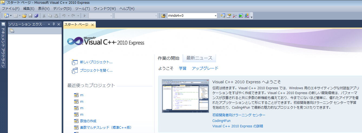Toggle auto-hide pin on Solution Explorer panel

pos(54,24)
